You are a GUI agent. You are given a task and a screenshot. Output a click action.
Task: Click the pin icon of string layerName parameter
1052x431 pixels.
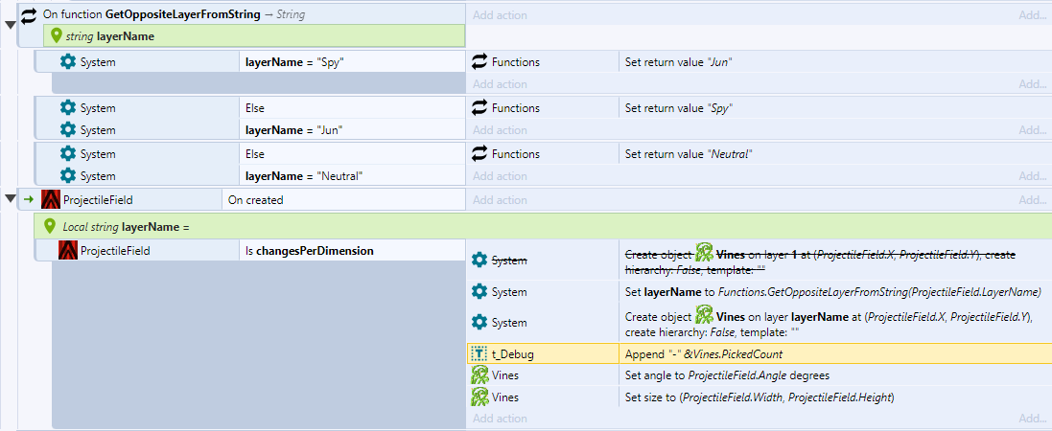coord(57,36)
